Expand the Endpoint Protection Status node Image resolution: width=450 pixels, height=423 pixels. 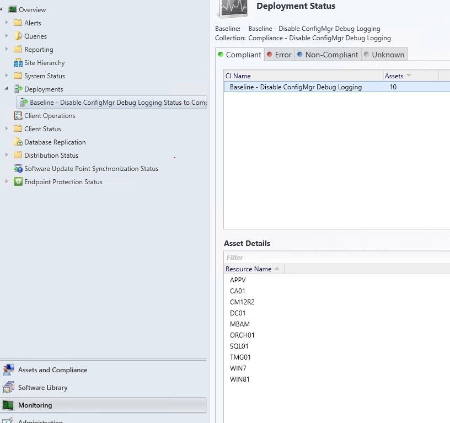coord(7,181)
